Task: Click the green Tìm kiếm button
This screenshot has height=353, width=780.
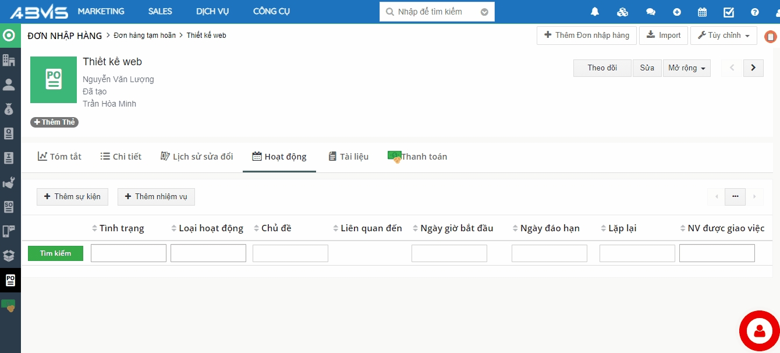Action: (55, 253)
